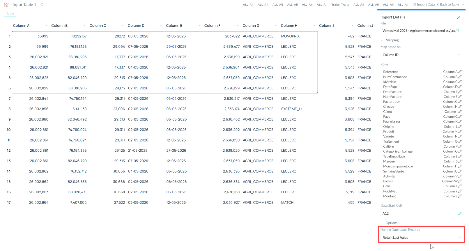Open Column F header dropdown arrow
This screenshot has width=469, height=251.
coord(238,26)
